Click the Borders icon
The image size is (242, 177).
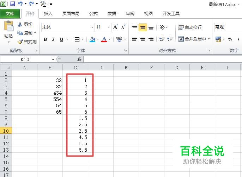tap(77, 39)
